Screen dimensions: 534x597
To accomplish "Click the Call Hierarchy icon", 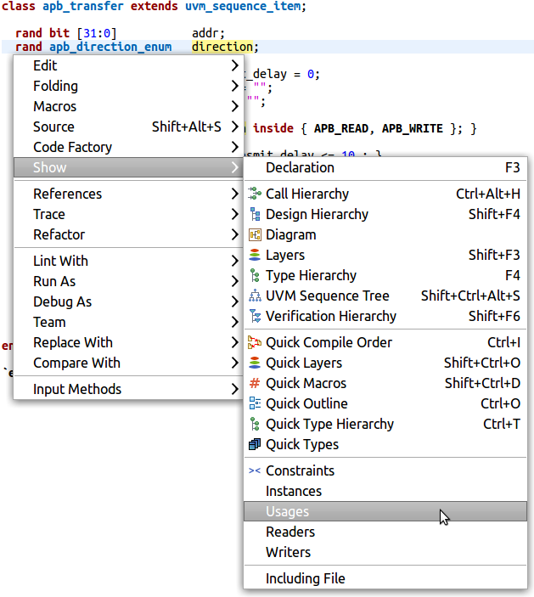I will pos(255,194).
